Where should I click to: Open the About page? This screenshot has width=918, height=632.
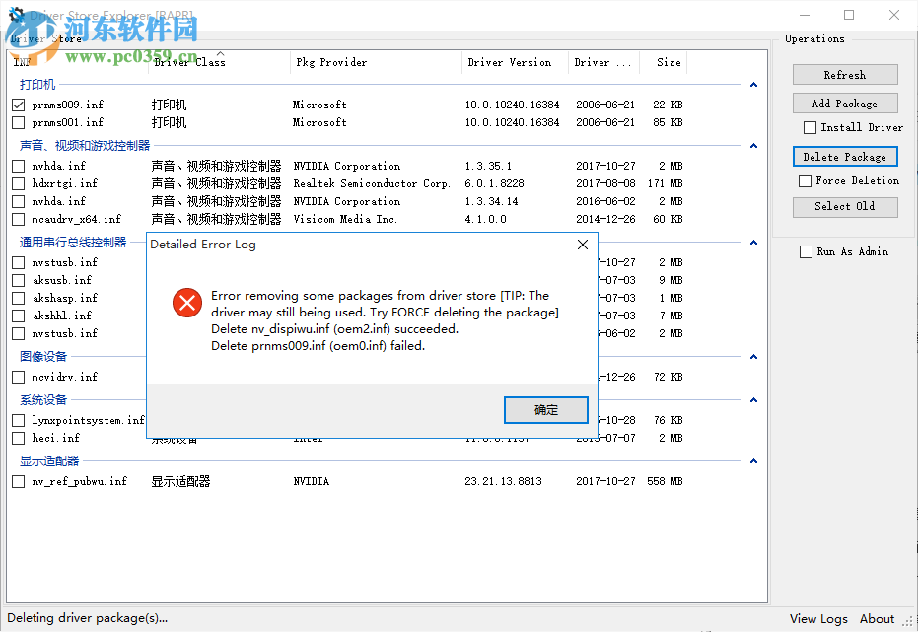click(877, 618)
